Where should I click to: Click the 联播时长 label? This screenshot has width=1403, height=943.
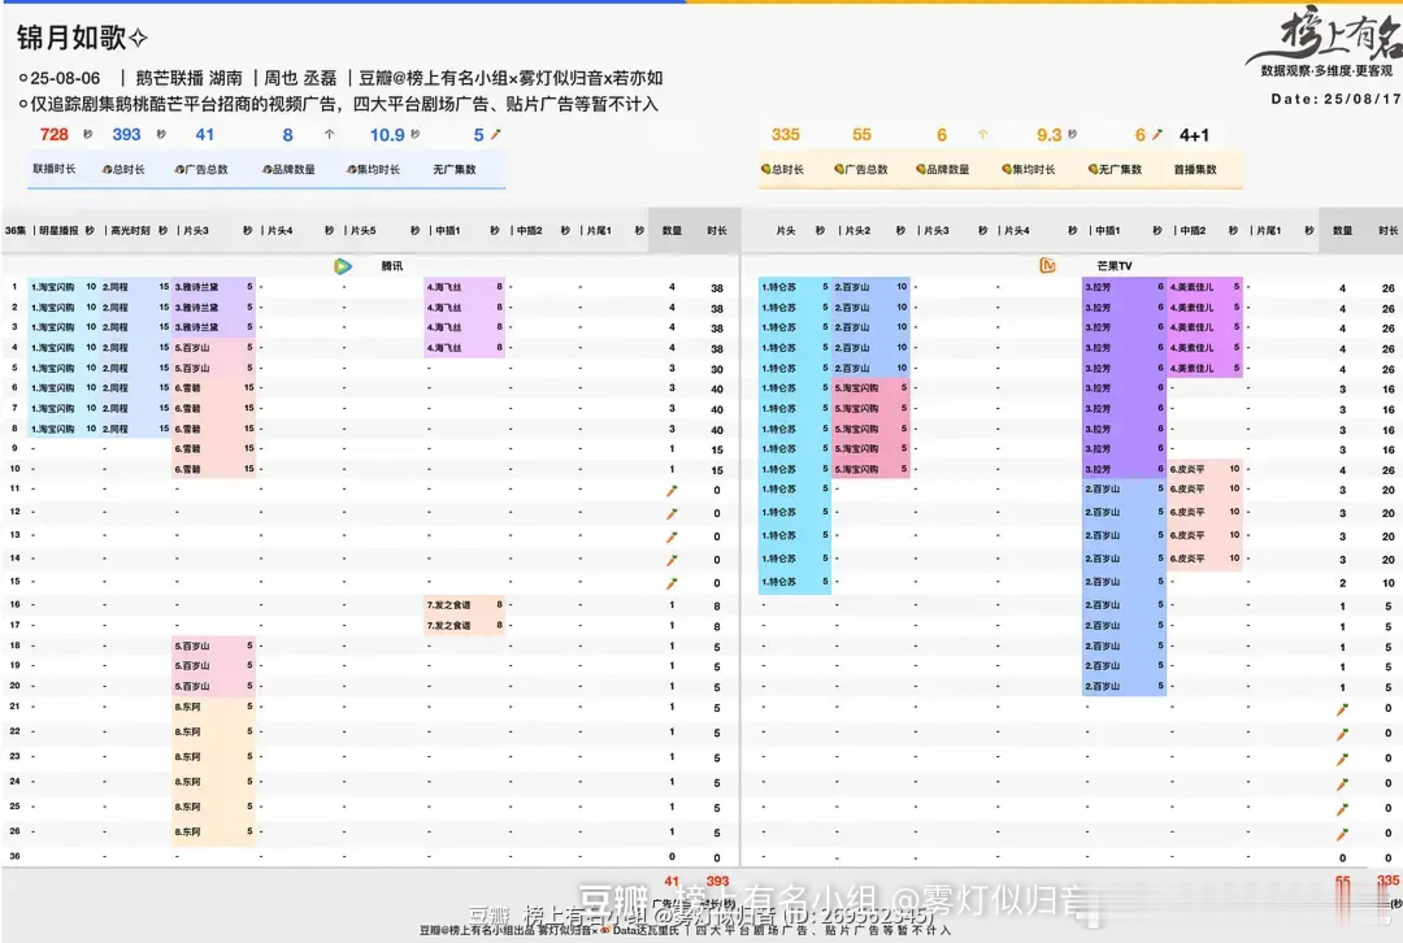pyautogui.click(x=54, y=168)
